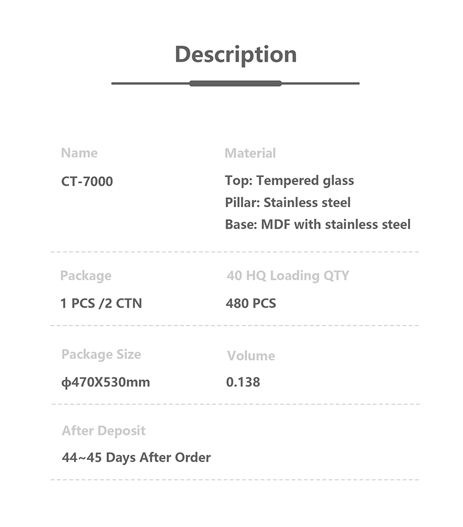The height and width of the screenshot is (527, 463).
Task: Click the 0.138 volume value
Action: 243,382
